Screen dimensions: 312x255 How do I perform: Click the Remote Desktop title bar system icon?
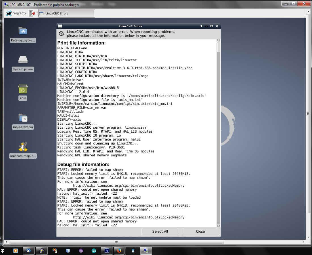point(6,5)
